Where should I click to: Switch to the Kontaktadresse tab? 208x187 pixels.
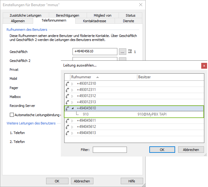(x=95, y=21)
